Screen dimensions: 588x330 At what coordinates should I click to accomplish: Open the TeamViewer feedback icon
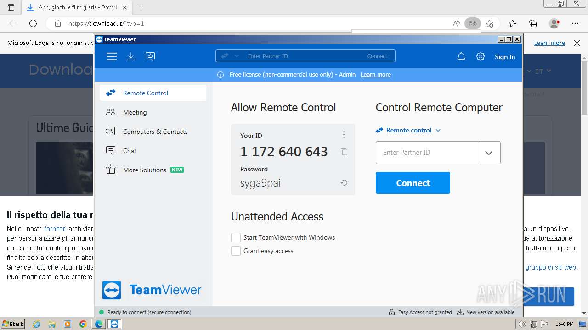pyautogui.click(x=150, y=56)
